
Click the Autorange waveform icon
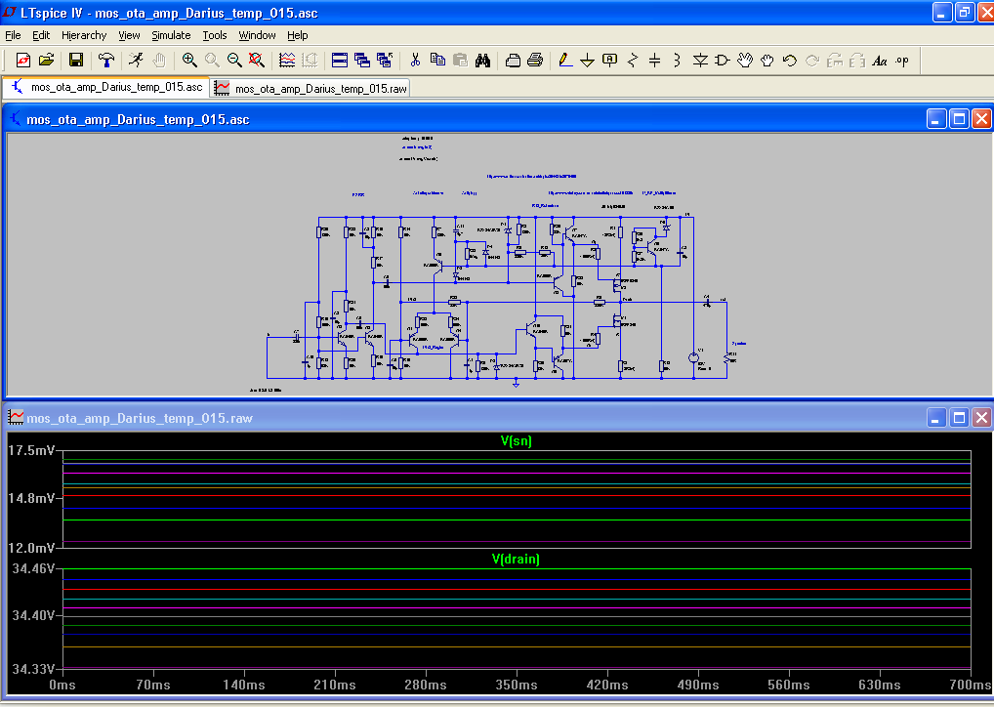pos(287,61)
